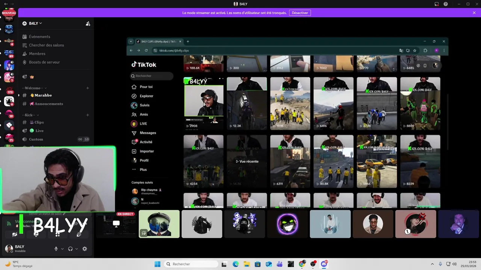
Task: Open the browser tab search dropdown
Action: click(x=131, y=42)
